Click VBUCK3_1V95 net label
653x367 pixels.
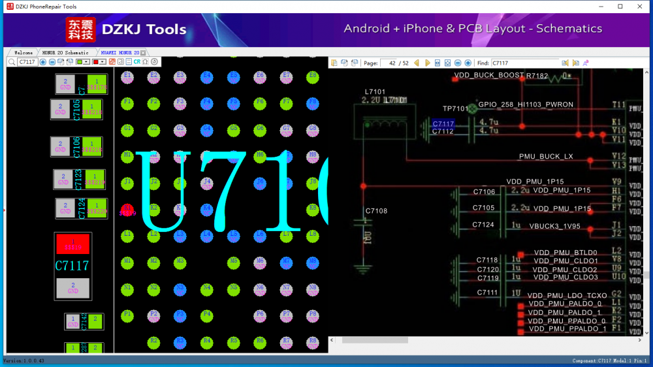[x=554, y=226]
